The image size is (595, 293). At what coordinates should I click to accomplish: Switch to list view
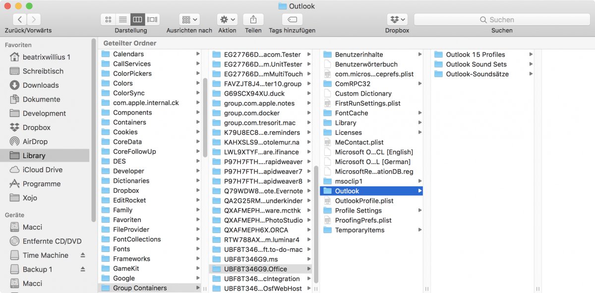(x=122, y=19)
